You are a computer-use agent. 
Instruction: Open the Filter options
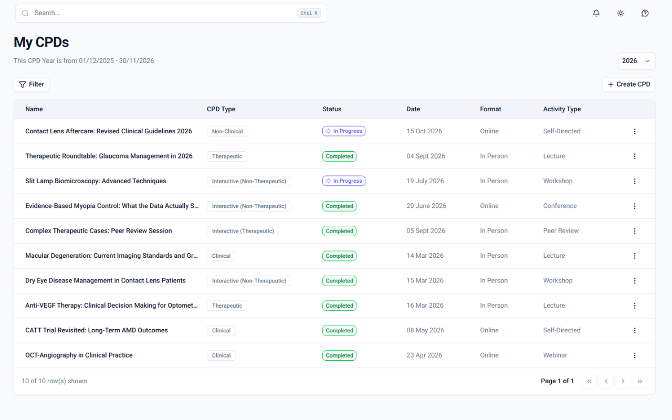[31, 85]
